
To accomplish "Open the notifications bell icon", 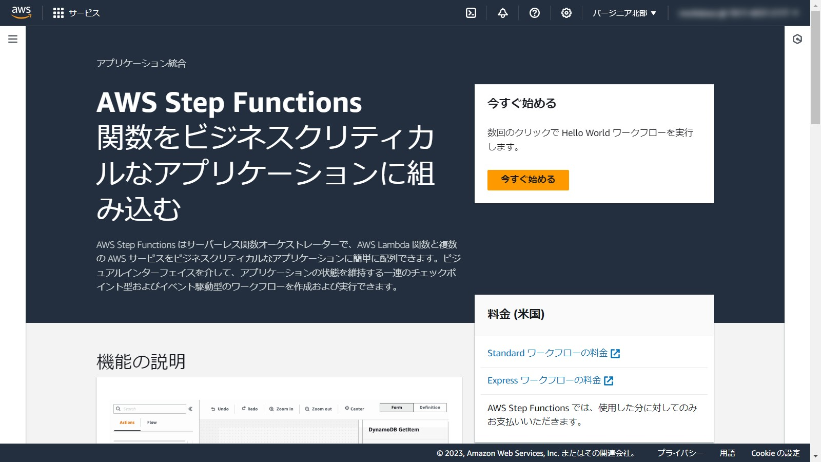I will [502, 13].
